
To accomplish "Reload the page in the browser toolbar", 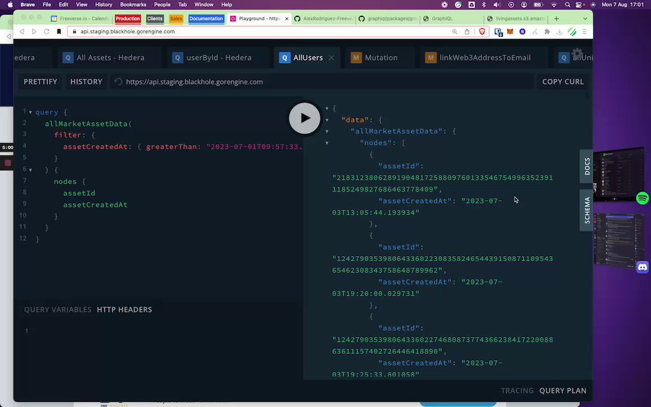I will click(x=46, y=32).
